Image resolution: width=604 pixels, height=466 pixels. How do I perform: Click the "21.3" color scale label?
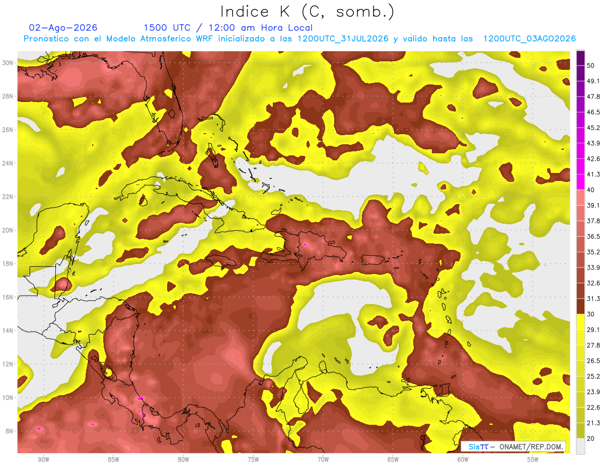(x=593, y=423)
